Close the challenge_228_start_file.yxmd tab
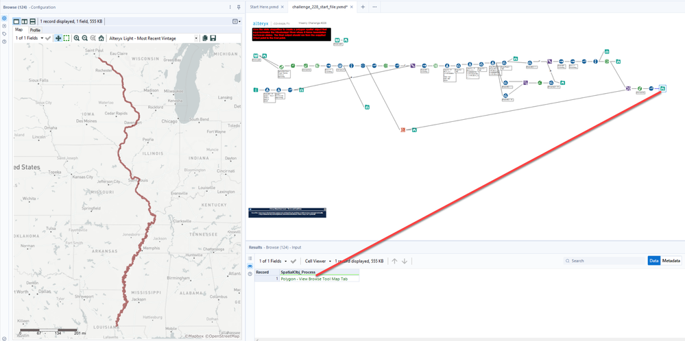Image resolution: width=685 pixels, height=341 pixels. [x=352, y=7]
